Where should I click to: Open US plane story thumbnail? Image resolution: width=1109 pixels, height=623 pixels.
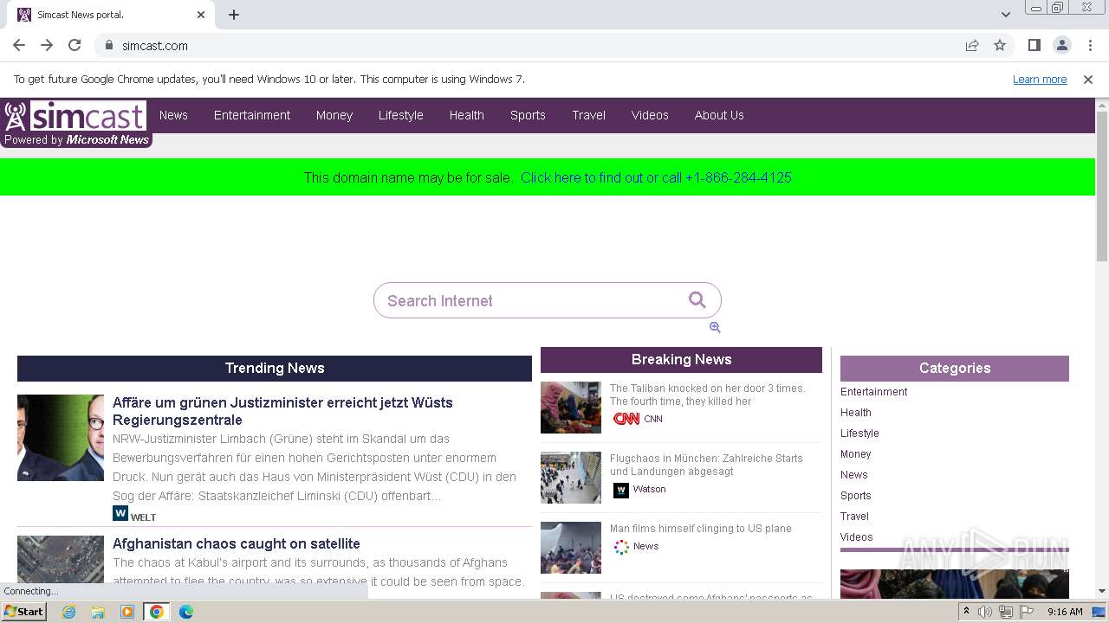pos(571,548)
